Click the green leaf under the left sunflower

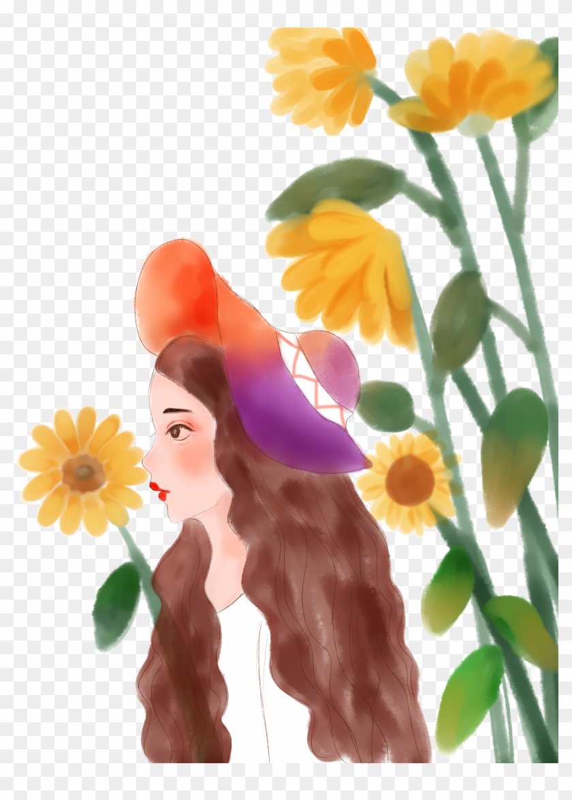click(x=117, y=605)
